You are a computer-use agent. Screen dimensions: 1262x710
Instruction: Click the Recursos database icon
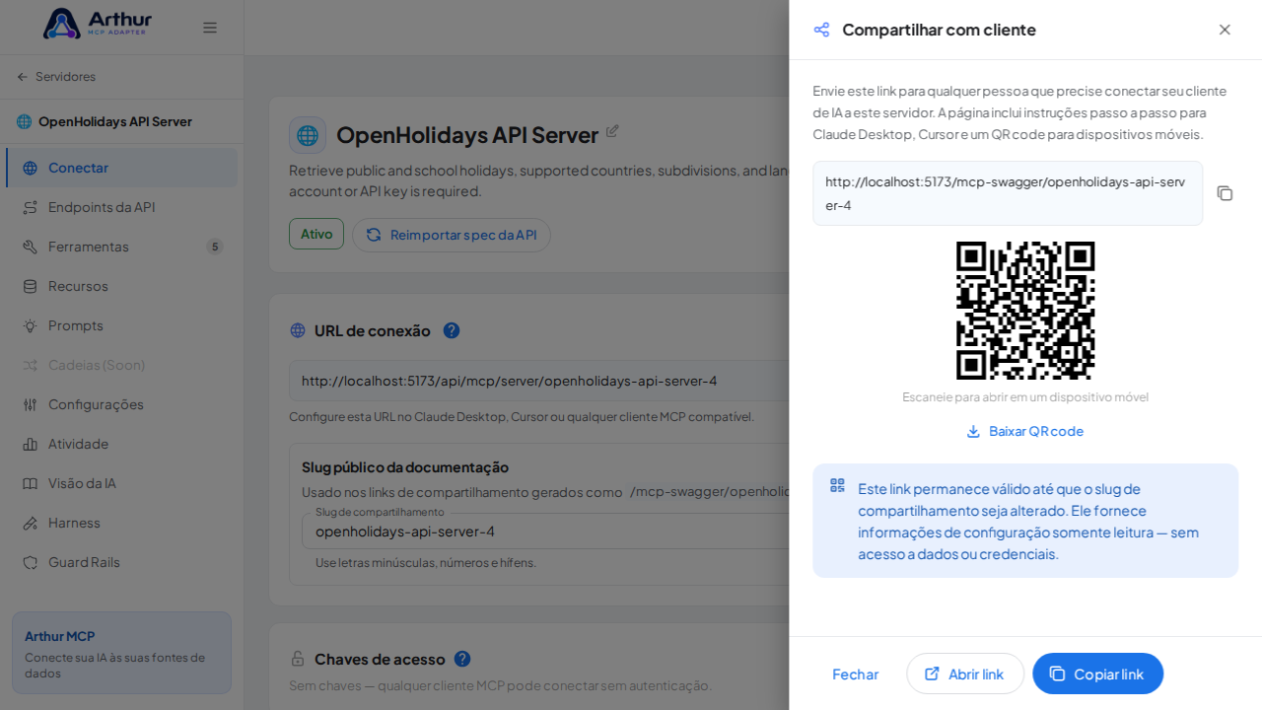coord(31,286)
